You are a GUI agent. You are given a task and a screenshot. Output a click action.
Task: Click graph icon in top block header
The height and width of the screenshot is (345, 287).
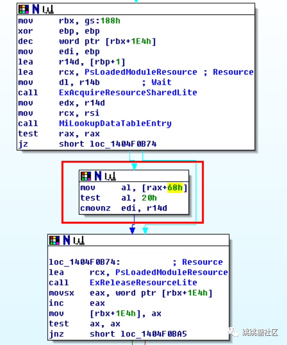coord(48,10)
